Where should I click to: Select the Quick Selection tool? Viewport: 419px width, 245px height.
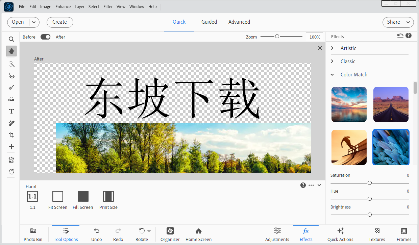coord(11,64)
